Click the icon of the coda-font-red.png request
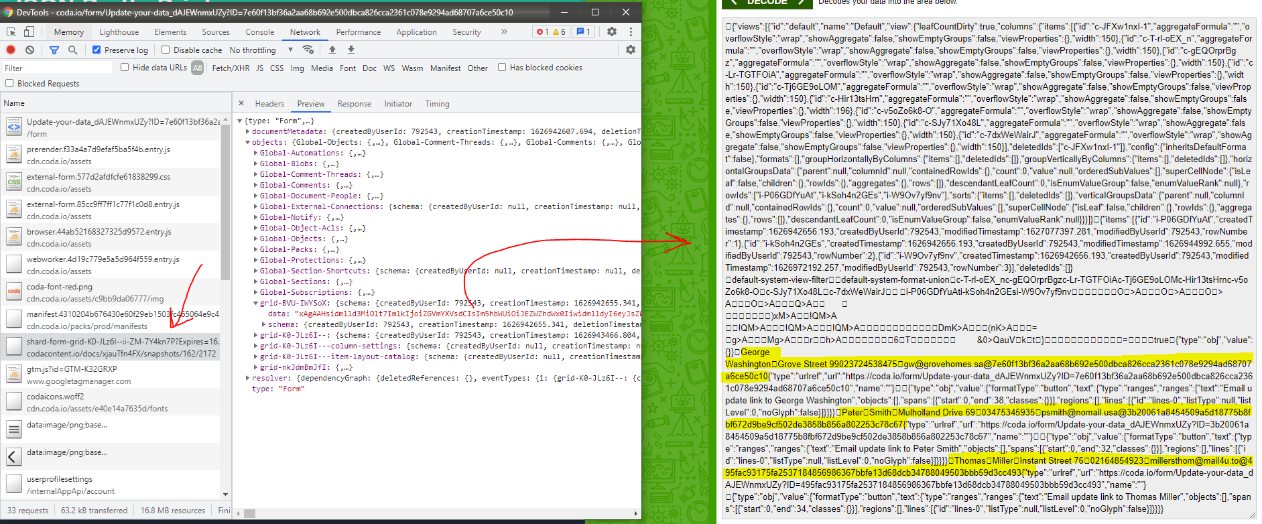 coord(14,292)
